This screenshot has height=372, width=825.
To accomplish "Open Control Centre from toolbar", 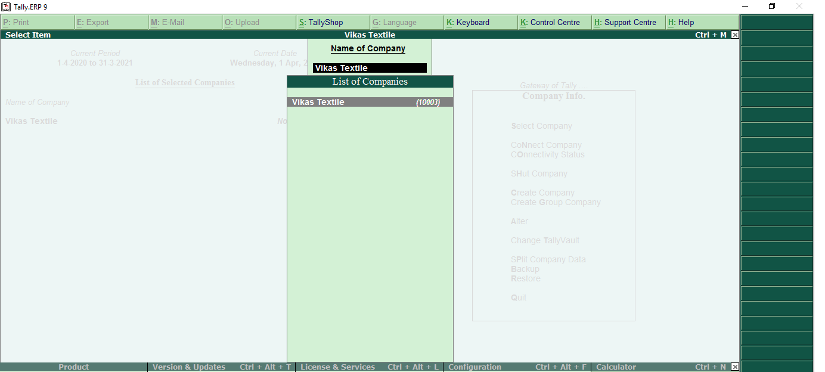I will coord(555,23).
